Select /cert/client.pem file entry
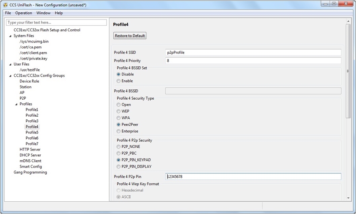This screenshot has width=356, height=214. click(x=33, y=52)
